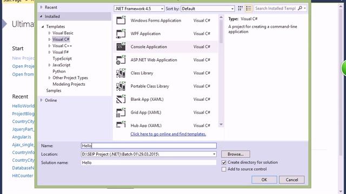
Task: Pick the Class Library template icon
Action: (121, 73)
